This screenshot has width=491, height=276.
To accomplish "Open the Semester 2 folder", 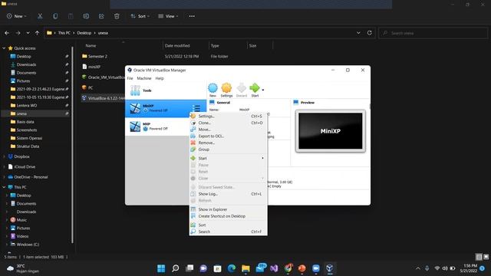I will pos(97,56).
